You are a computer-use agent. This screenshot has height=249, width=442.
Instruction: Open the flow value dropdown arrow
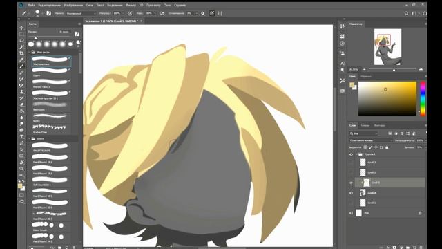pos(155,13)
